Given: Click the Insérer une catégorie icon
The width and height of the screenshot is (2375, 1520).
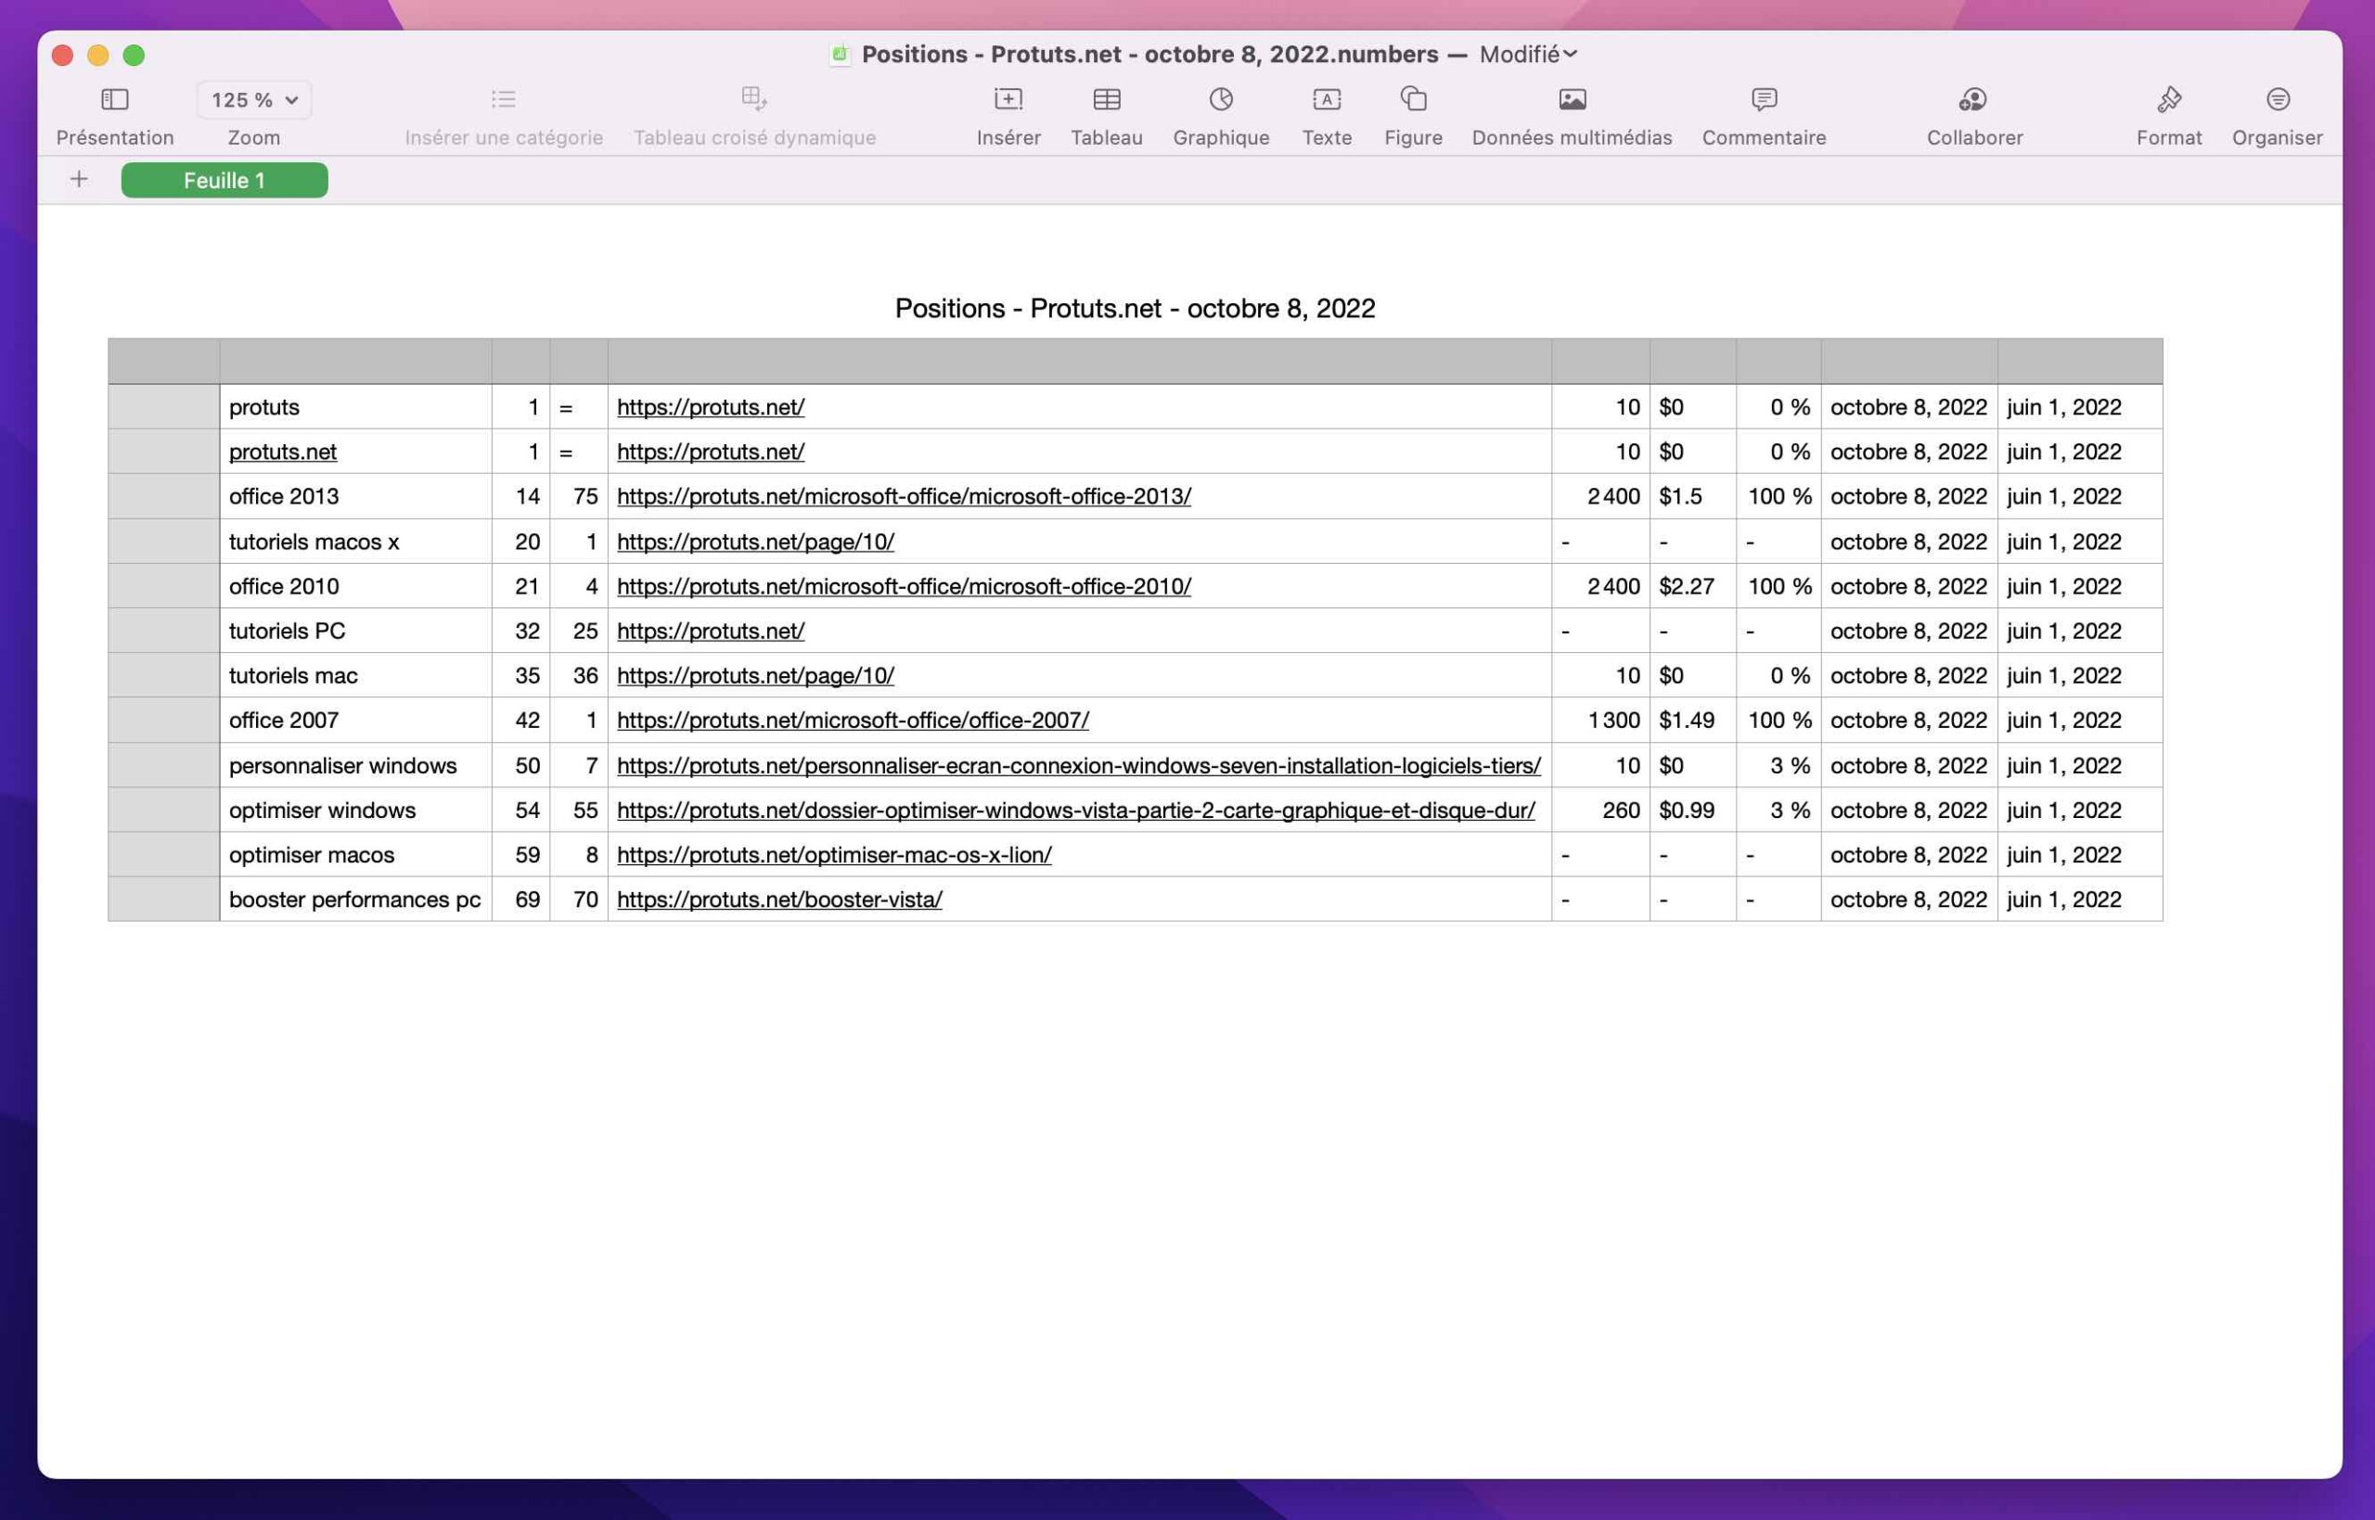Looking at the screenshot, I should [x=504, y=98].
